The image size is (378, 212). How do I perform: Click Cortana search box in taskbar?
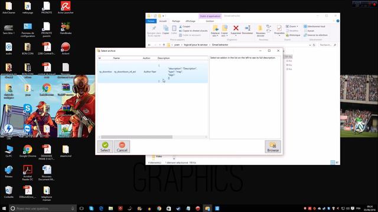(43, 208)
